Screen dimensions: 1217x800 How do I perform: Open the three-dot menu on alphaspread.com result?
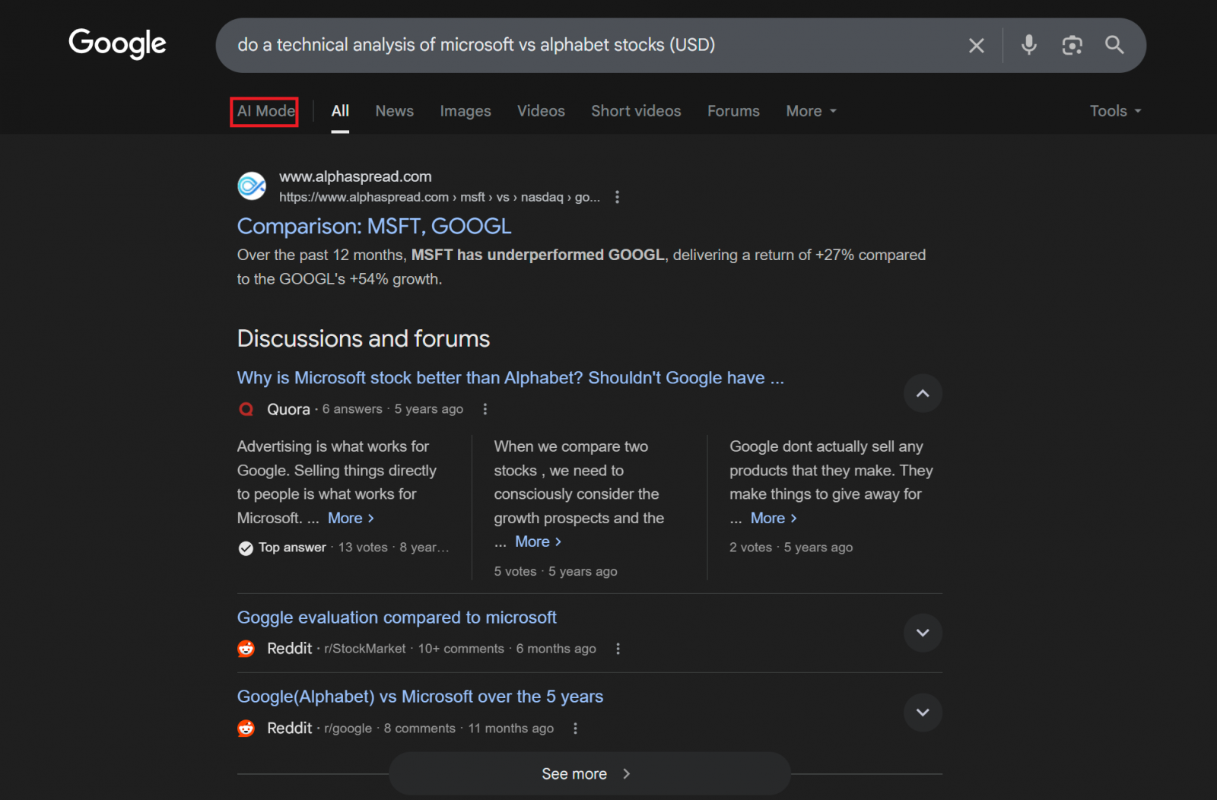(x=618, y=196)
